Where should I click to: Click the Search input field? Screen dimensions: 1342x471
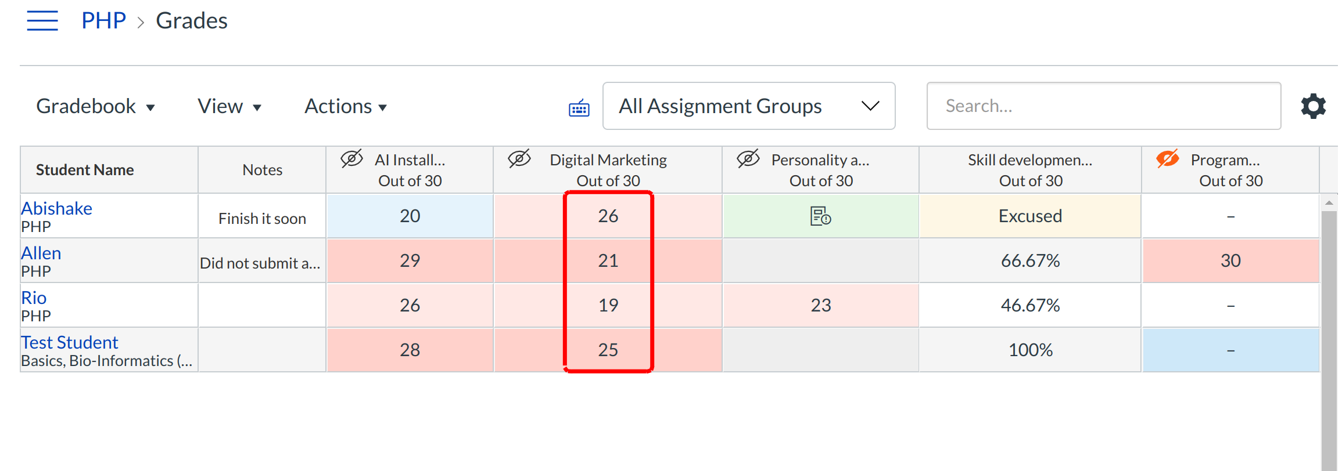pos(1103,106)
